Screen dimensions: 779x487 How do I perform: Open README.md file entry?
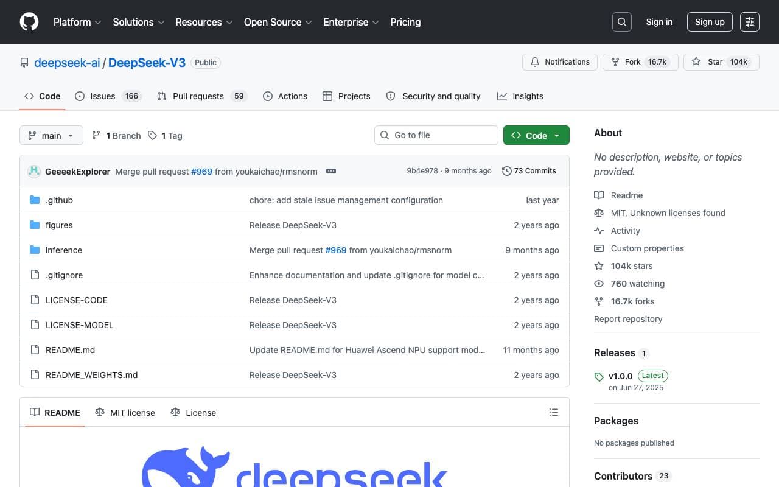coord(70,350)
